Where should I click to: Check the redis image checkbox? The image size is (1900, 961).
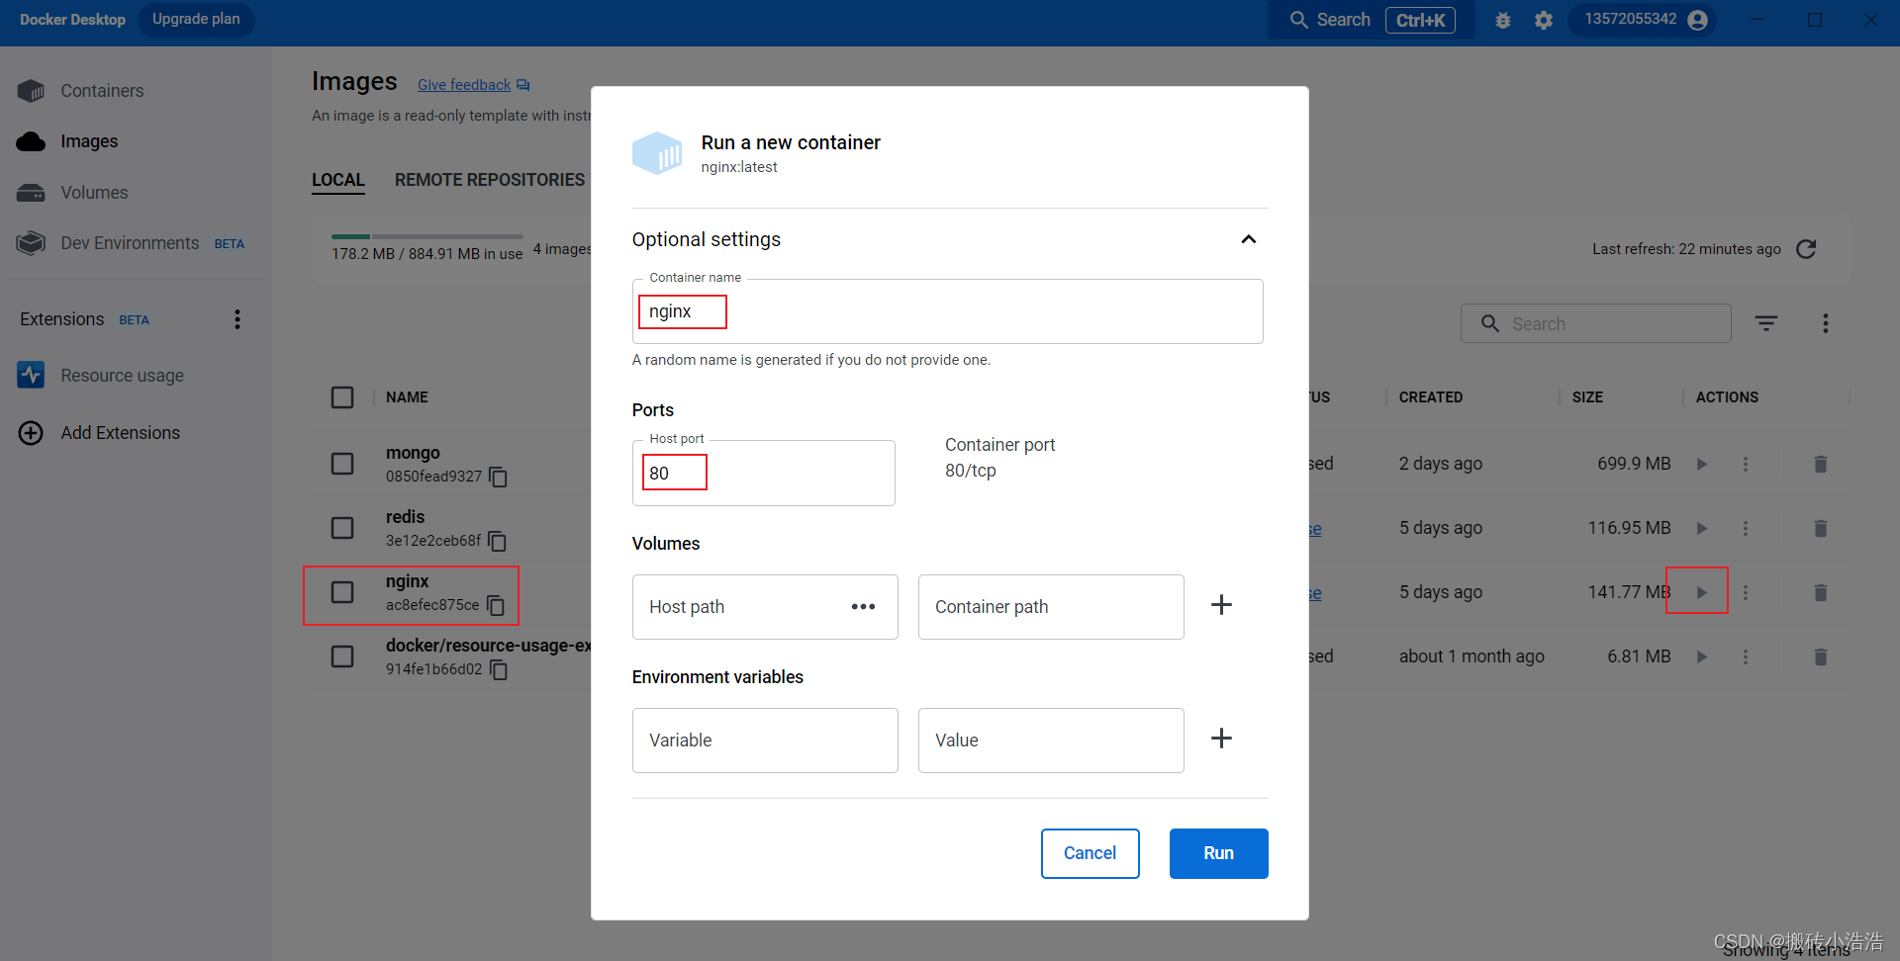point(342,528)
